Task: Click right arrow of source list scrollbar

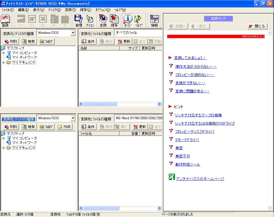Action: click(159, 104)
